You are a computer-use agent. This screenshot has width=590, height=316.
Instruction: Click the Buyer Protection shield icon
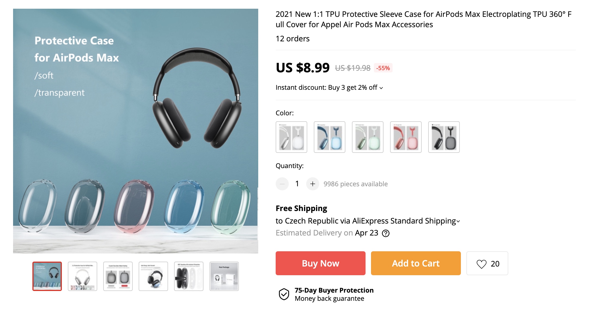pyautogui.click(x=284, y=294)
